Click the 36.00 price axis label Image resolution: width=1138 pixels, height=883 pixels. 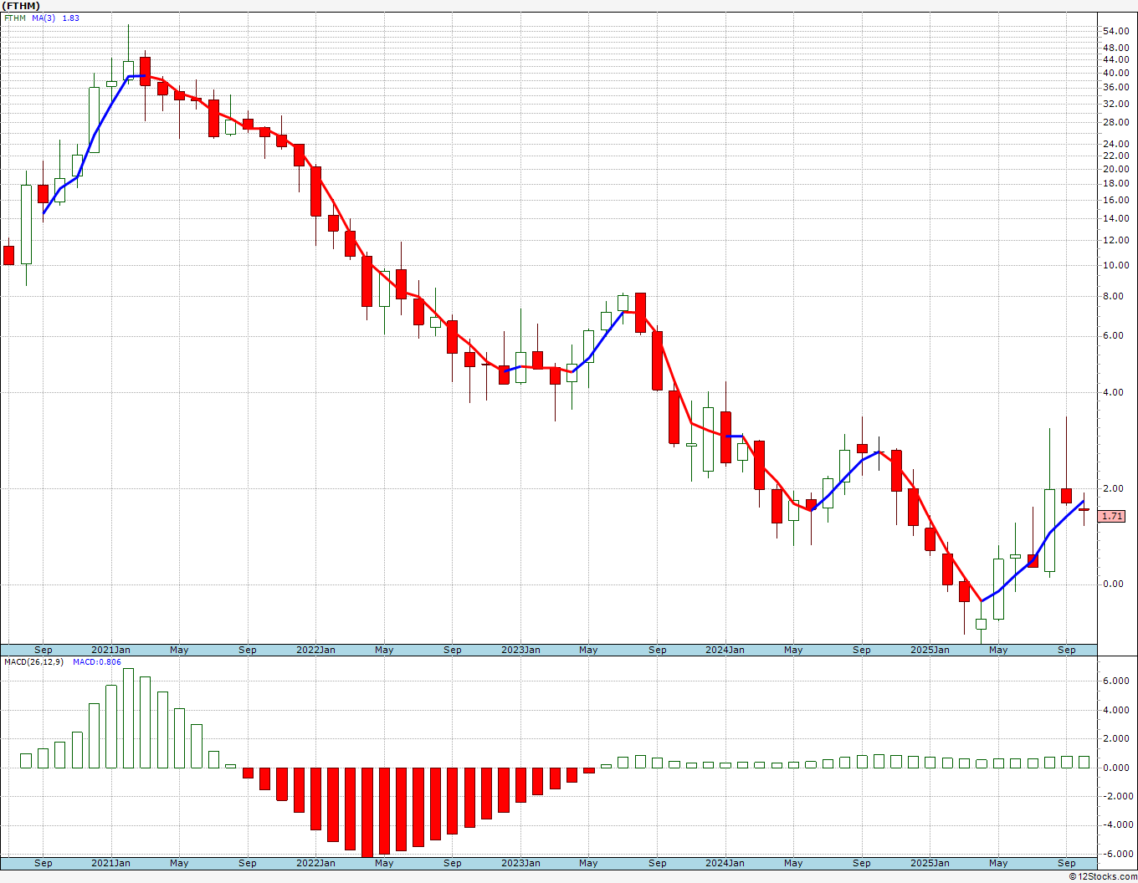pos(1116,87)
